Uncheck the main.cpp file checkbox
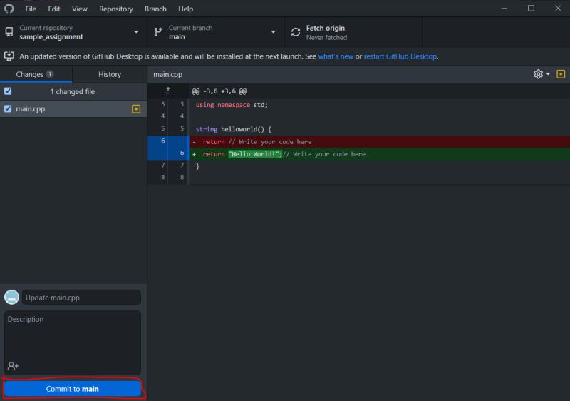Screen dimensions: 570x401 tap(8, 108)
